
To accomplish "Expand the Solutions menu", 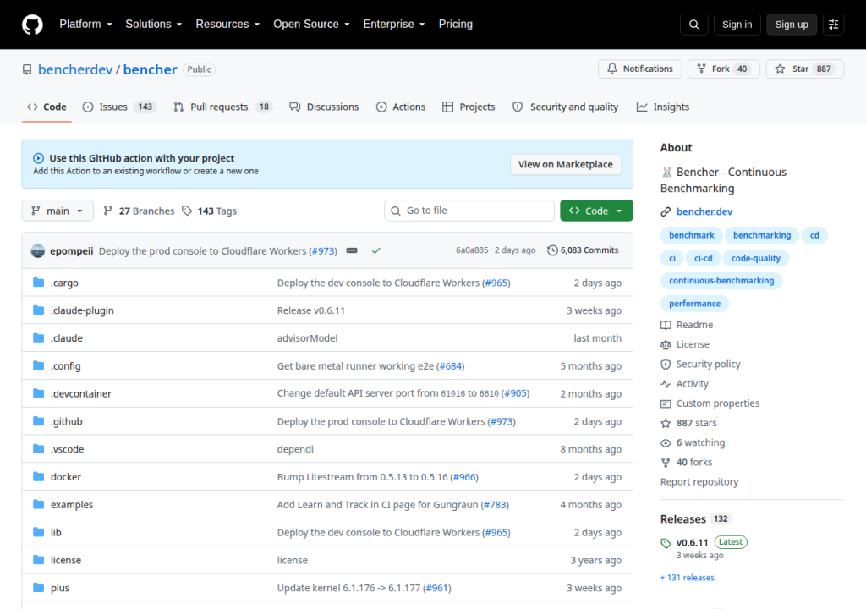I will coord(154,25).
